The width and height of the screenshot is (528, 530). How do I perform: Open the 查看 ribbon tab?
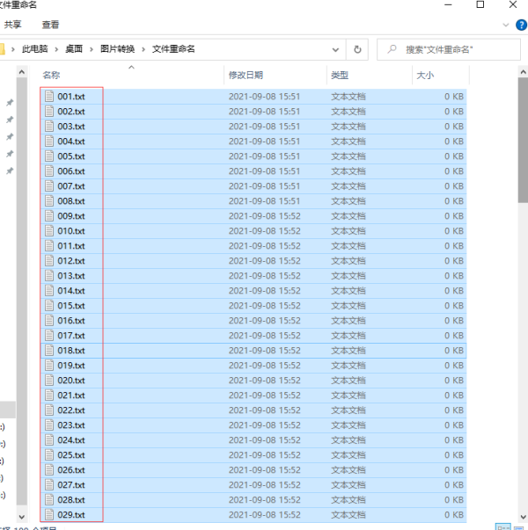(51, 25)
